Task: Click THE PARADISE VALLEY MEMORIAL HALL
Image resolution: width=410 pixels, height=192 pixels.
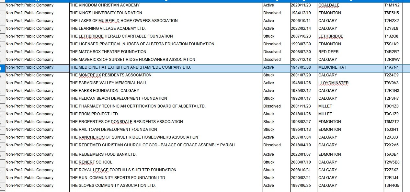Action: pos(166,83)
